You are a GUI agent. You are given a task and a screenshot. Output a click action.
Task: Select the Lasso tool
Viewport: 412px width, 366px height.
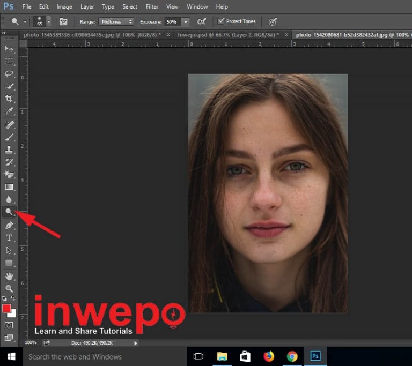pos(9,73)
